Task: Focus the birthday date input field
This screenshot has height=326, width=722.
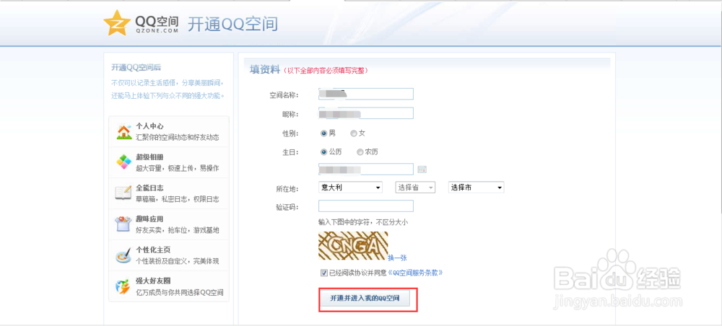Action: [366, 169]
